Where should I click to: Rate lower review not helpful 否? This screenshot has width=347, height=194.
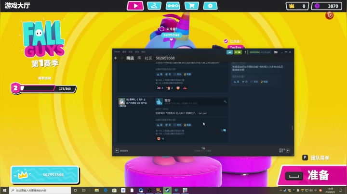pos(168,125)
